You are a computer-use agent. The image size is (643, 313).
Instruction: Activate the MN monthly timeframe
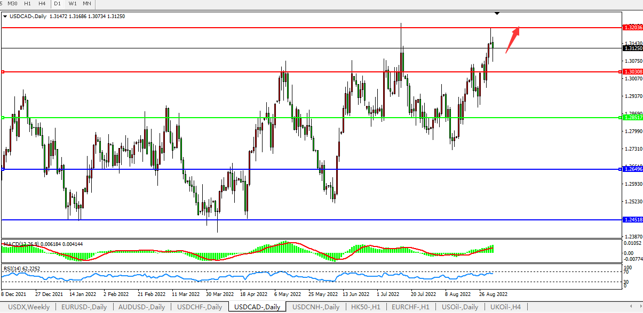[86, 4]
